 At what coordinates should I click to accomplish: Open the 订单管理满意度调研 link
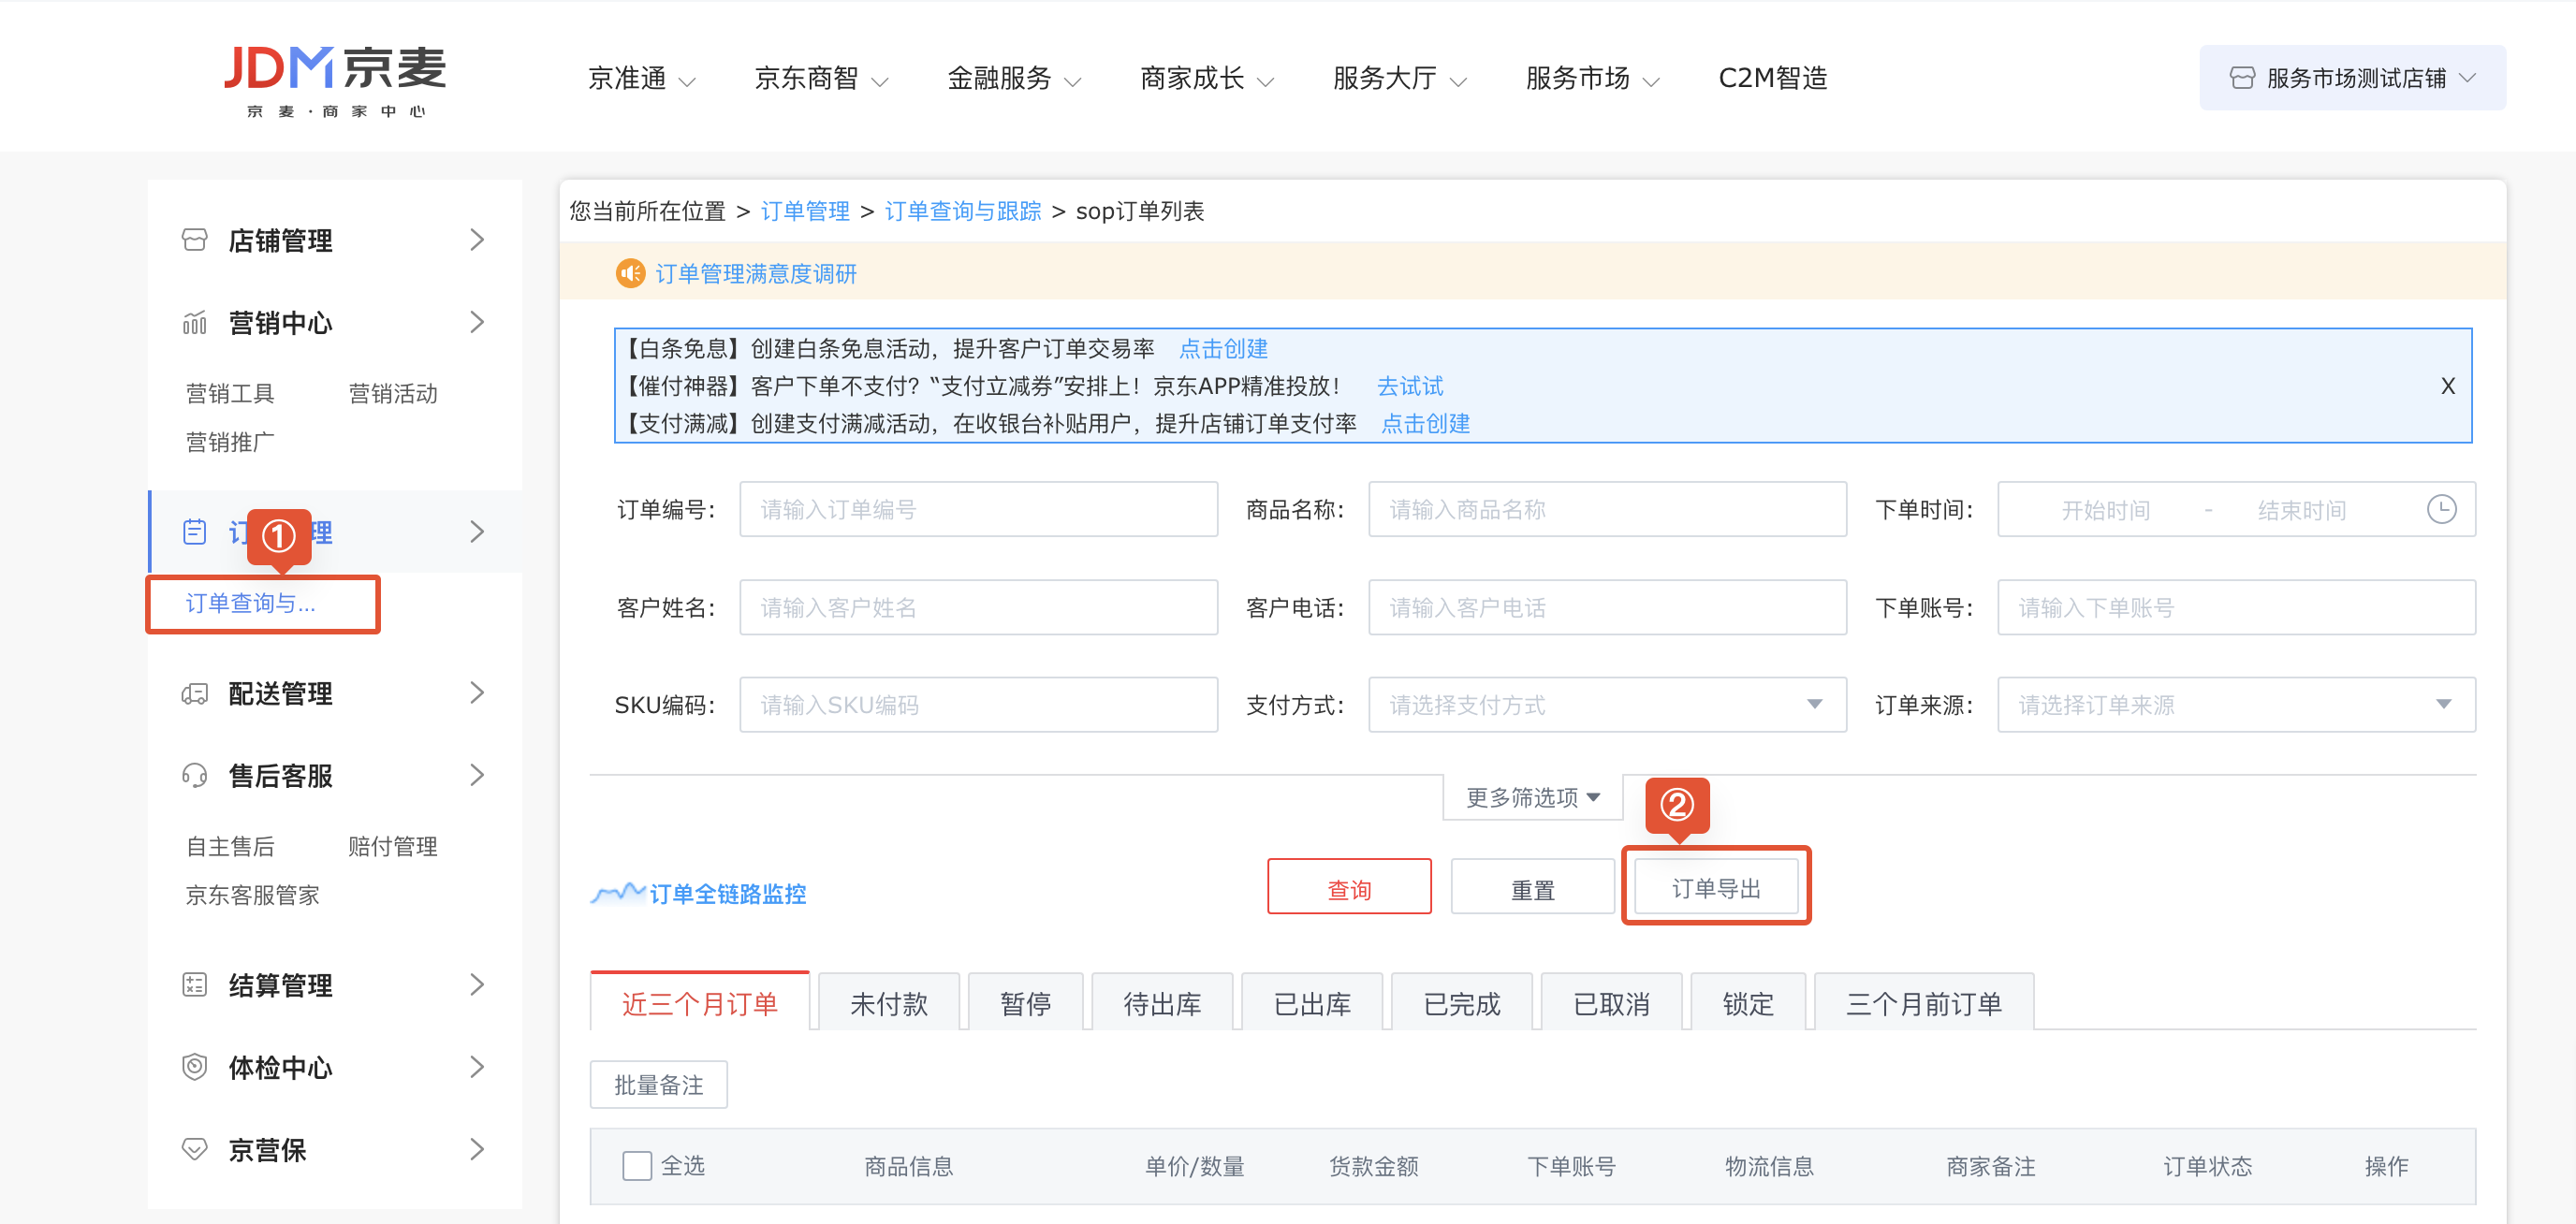[x=756, y=273]
